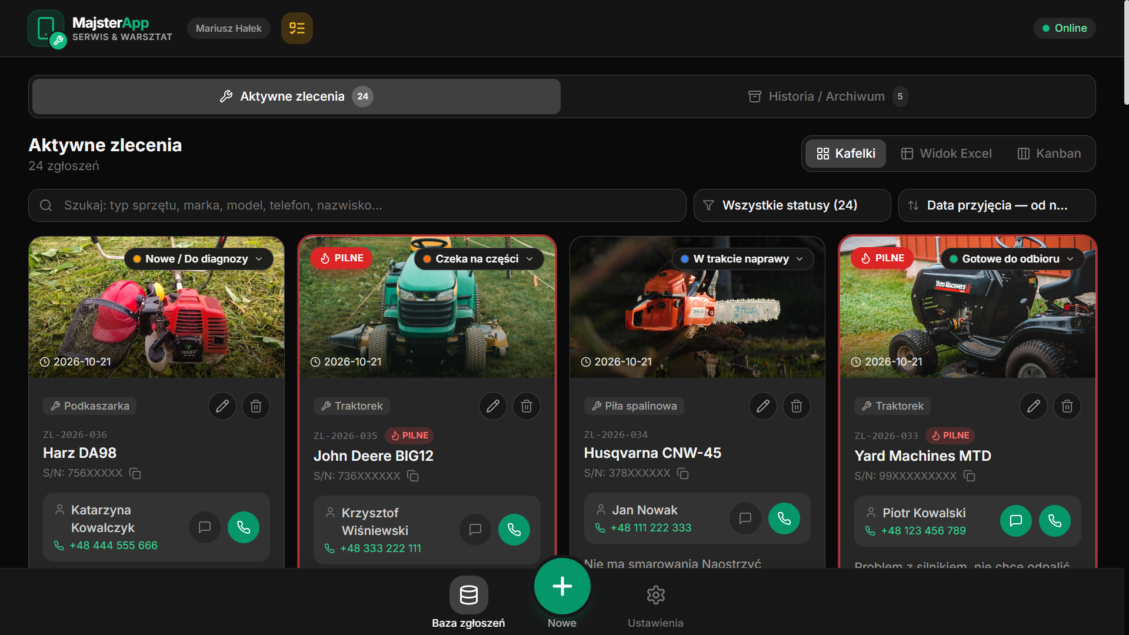
Task: Delete the Husqvarna CNW-45 order
Action: point(797,406)
